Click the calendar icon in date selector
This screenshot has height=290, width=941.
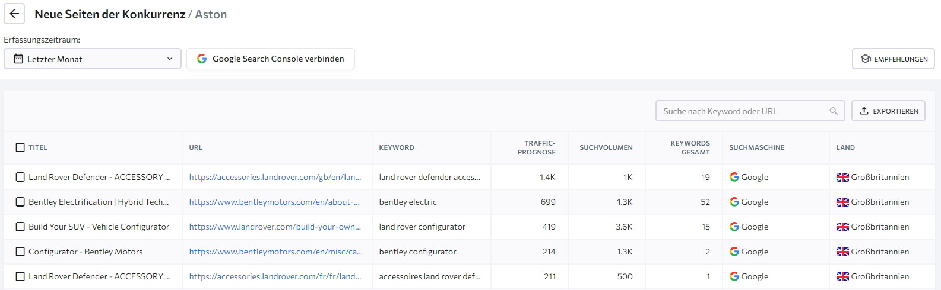18,59
